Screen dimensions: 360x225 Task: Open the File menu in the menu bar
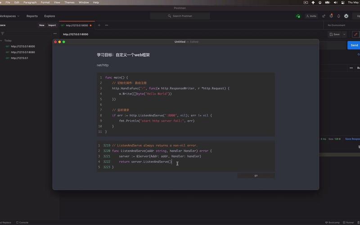click(8, 3)
